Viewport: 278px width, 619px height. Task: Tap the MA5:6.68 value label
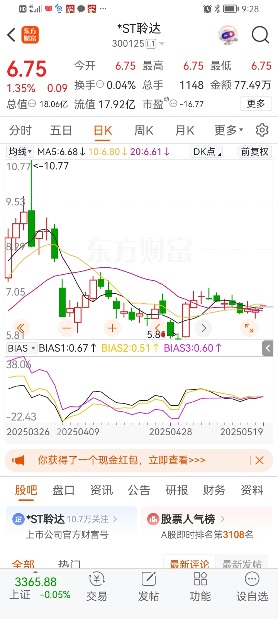61,152
